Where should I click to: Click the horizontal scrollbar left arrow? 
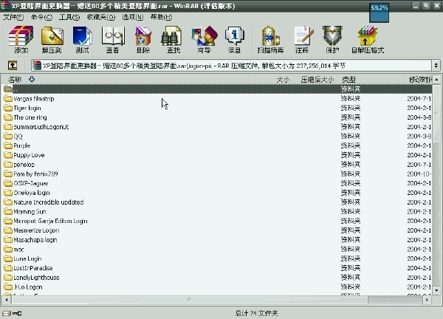click(6, 300)
